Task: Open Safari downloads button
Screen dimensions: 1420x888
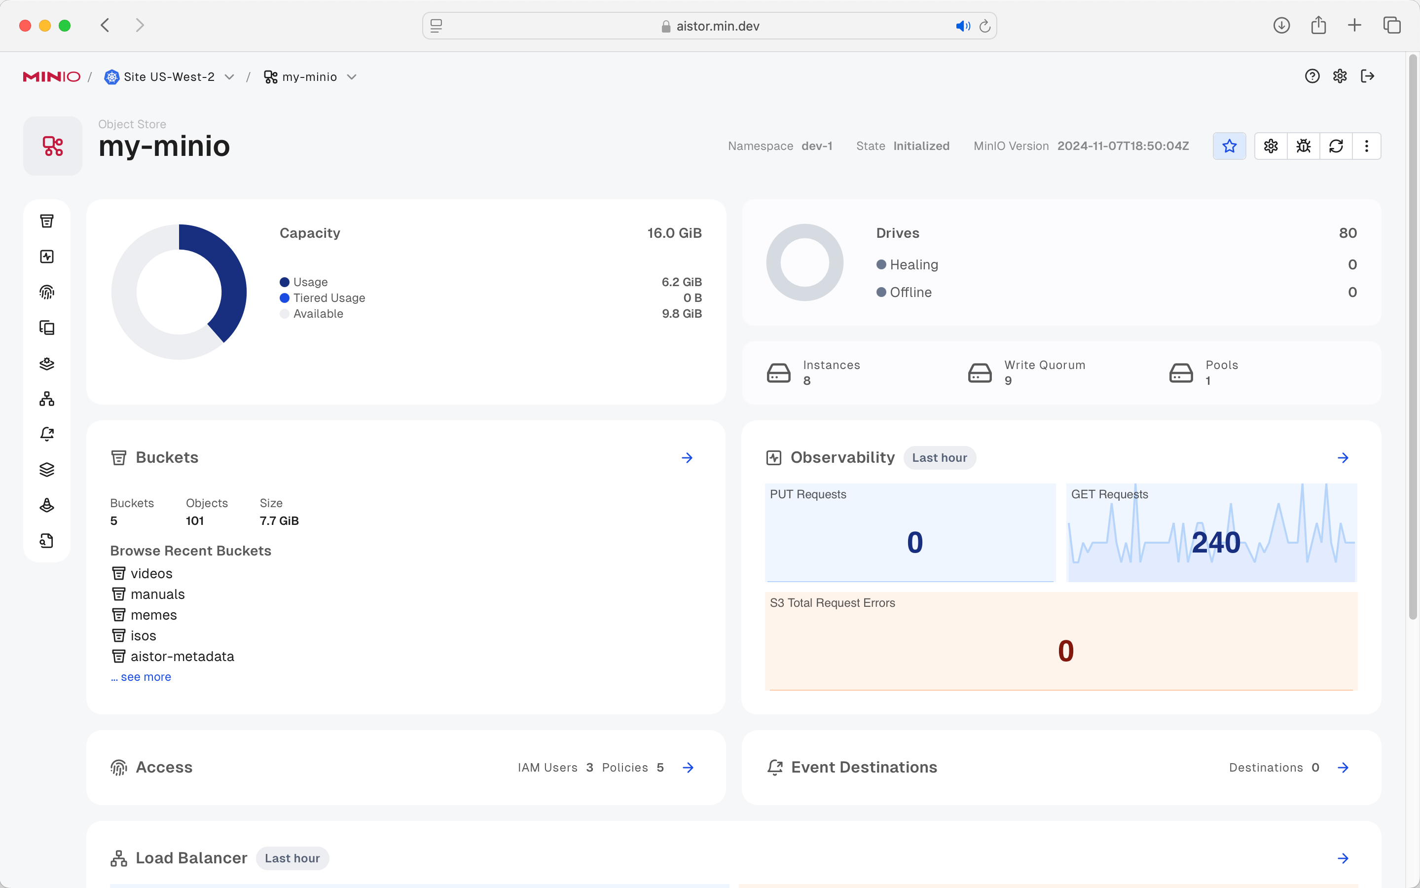Action: [x=1281, y=25]
